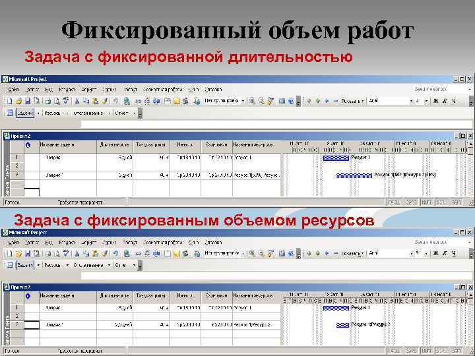Click Длительность column header in upper table
475x356 pixels.
pos(115,145)
